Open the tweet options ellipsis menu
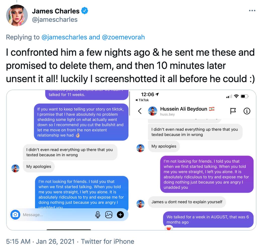The width and height of the screenshot is (263, 251). [252, 11]
